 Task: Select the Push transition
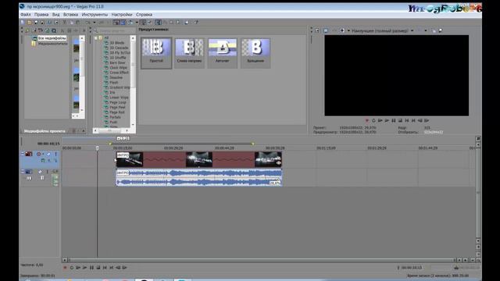coord(113,122)
